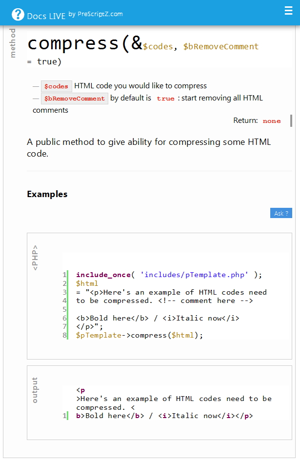
Task: Click the $pTemplate->compress code line
Action: pos(139,335)
